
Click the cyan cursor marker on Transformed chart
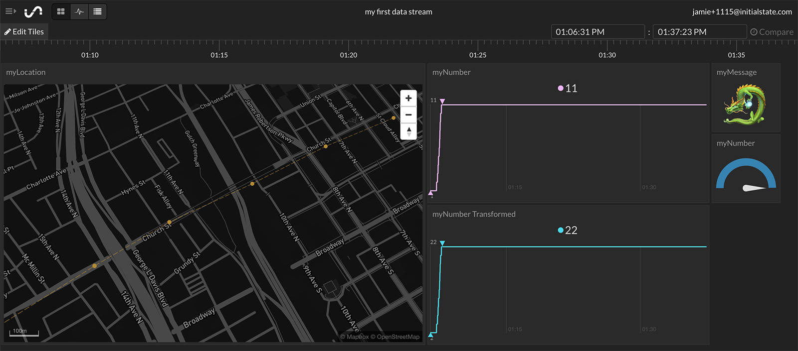click(x=442, y=243)
